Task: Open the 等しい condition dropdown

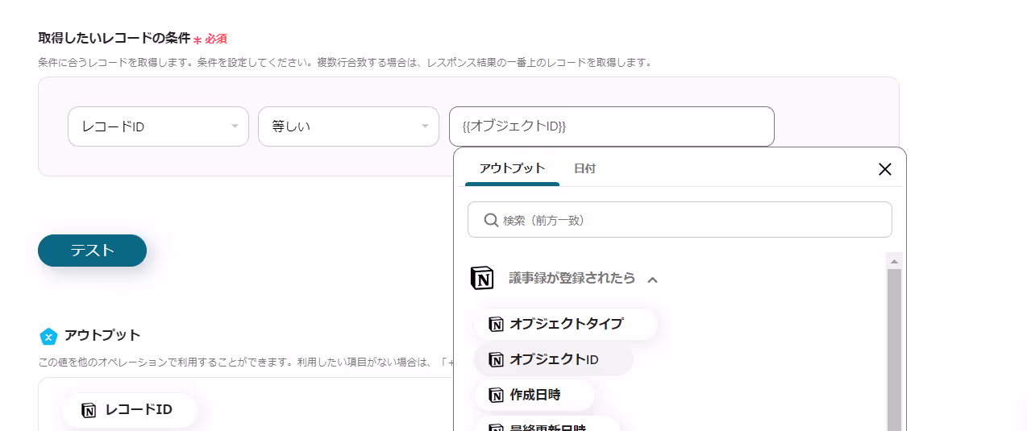Action: [x=348, y=126]
